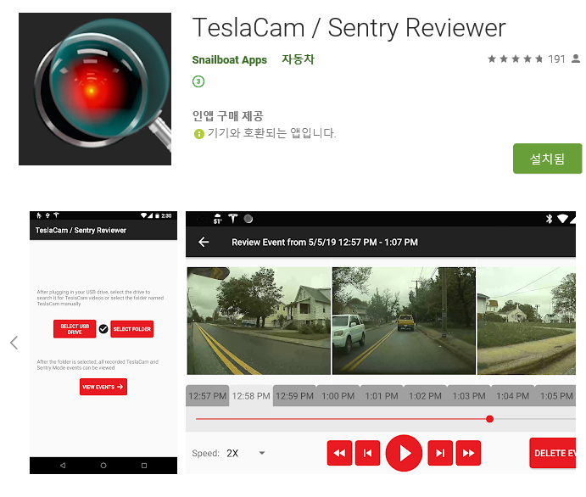Select the 1:05 PM timeline segment
Viewport: 586px width, 497px height.
[555, 396]
